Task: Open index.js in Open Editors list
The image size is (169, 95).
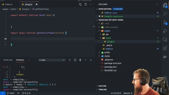Action: [x=128, y=13]
